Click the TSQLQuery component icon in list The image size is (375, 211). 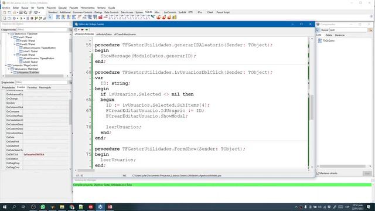320,40
